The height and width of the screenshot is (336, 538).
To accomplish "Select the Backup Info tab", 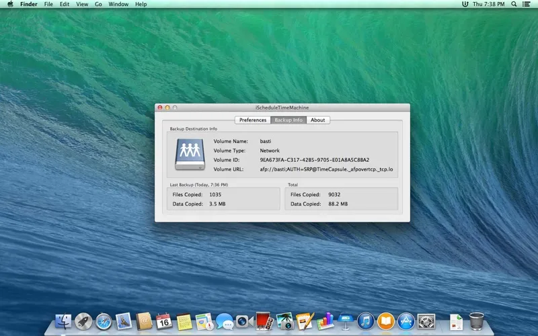I will 289,120.
